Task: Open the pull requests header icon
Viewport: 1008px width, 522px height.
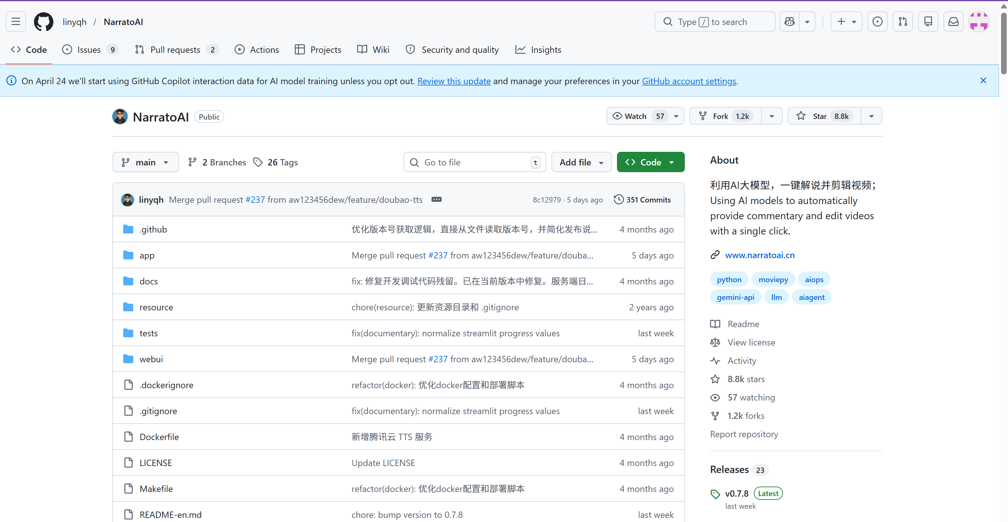Action: (x=902, y=22)
